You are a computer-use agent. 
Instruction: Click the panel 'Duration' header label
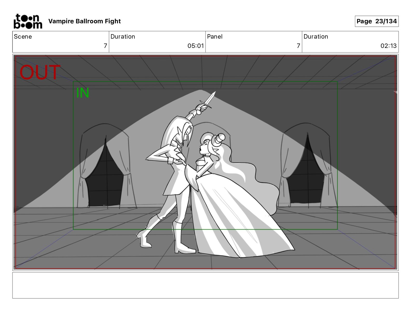tap(316, 37)
